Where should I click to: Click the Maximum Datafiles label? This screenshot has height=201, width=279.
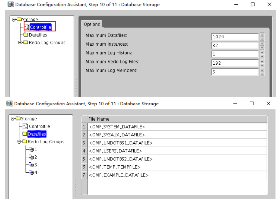coord(106,35)
